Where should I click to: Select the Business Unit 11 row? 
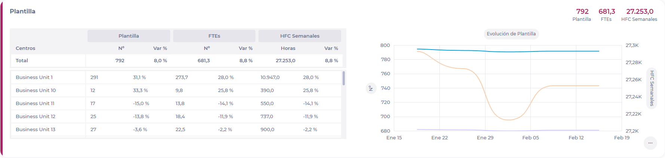click(35, 104)
